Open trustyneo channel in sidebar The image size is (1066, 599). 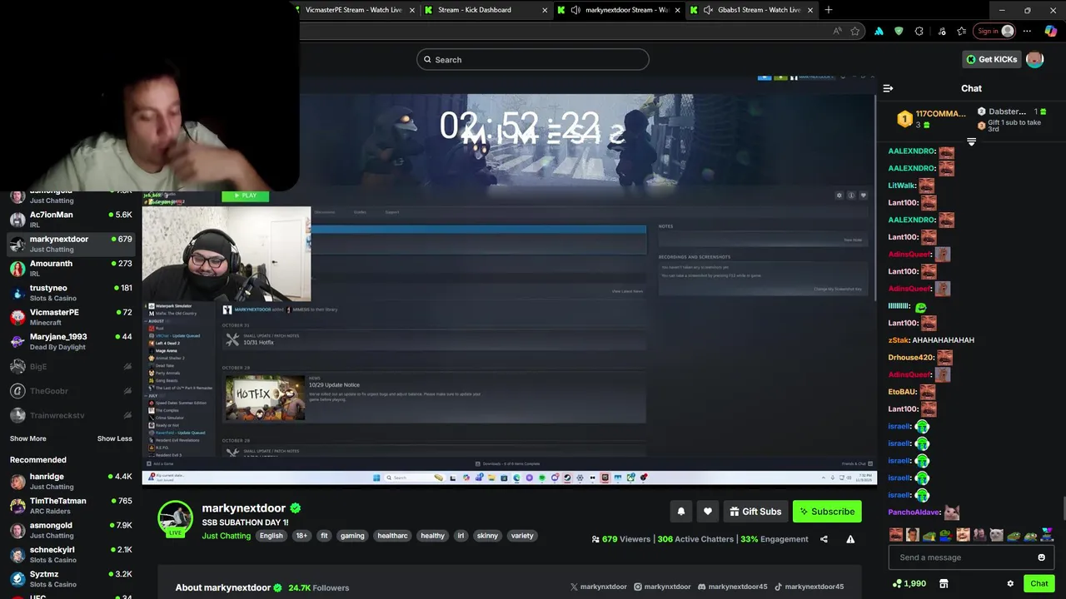pyautogui.click(x=71, y=293)
